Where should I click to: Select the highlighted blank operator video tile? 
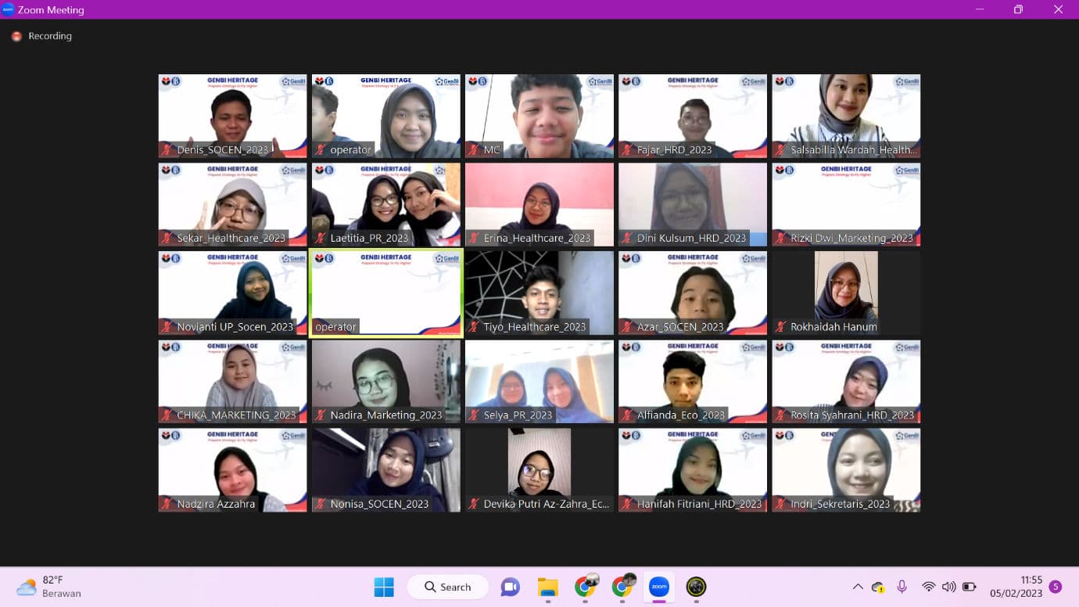[x=386, y=293]
